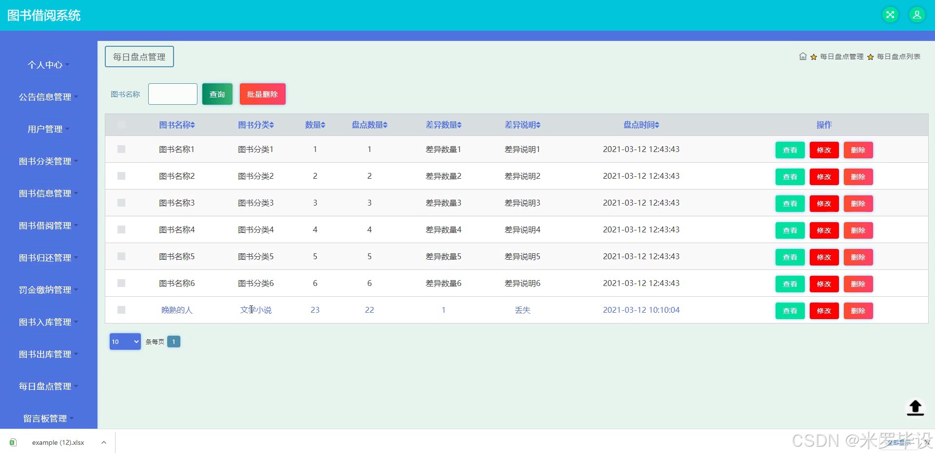
Task: Open the 10 per-page dropdown
Action: click(x=125, y=342)
